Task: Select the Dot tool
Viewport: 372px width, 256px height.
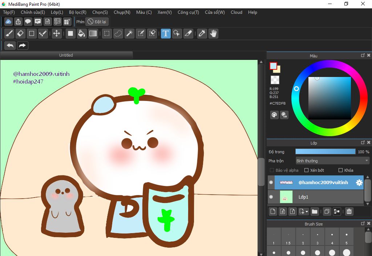Action: coord(43,34)
